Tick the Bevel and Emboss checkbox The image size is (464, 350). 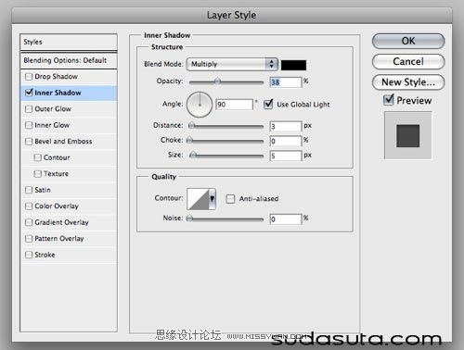coord(29,142)
